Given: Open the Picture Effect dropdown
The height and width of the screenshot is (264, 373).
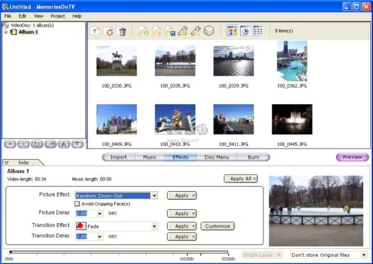Looking at the screenshot, I should pyautogui.click(x=154, y=196).
